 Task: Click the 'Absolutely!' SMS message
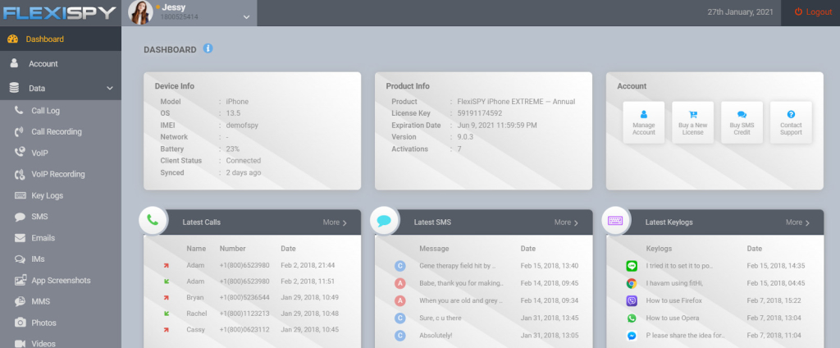pos(436,336)
